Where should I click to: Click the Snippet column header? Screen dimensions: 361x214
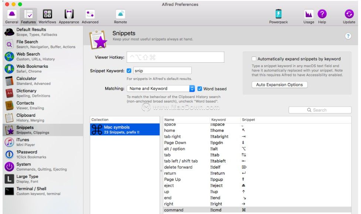(x=296, y=120)
